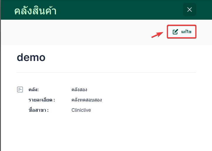Click the แก้ไข edit button
The image size is (212, 151).
(x=182, y=32)
